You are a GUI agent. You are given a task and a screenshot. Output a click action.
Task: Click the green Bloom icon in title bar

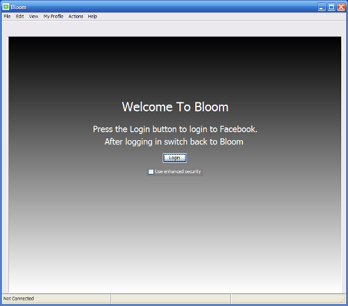[x=6, y=7]
